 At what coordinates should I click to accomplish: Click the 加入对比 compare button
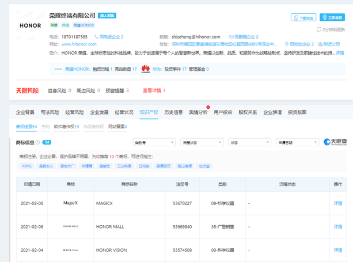107,16
